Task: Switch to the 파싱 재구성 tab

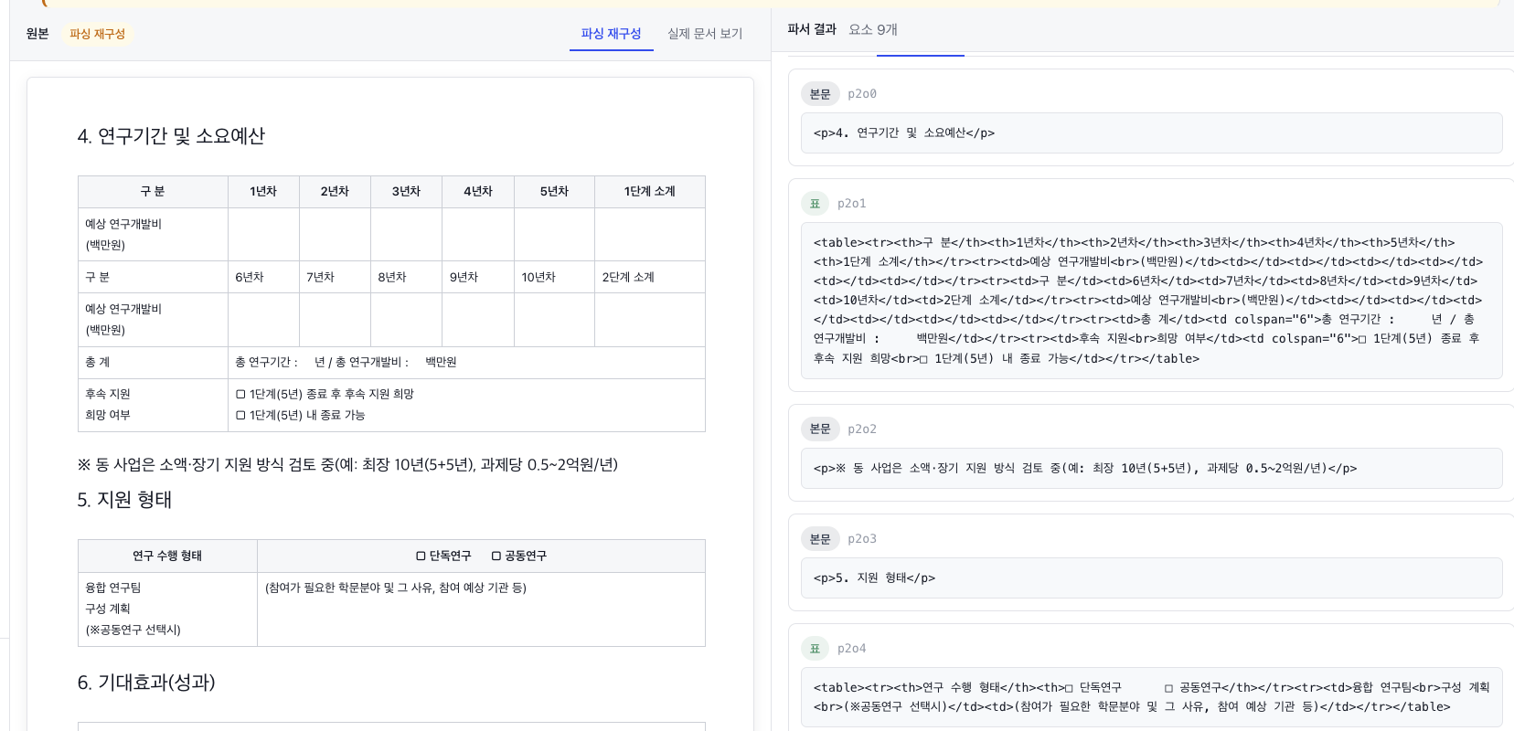Action: click(611, 34)
